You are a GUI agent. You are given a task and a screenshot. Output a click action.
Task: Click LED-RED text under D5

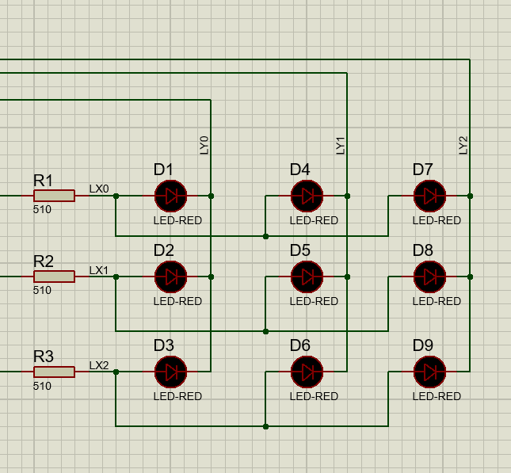point(314,301)
